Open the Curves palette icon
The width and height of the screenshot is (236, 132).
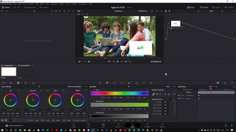pyautogui.click(x=100, y=83)
